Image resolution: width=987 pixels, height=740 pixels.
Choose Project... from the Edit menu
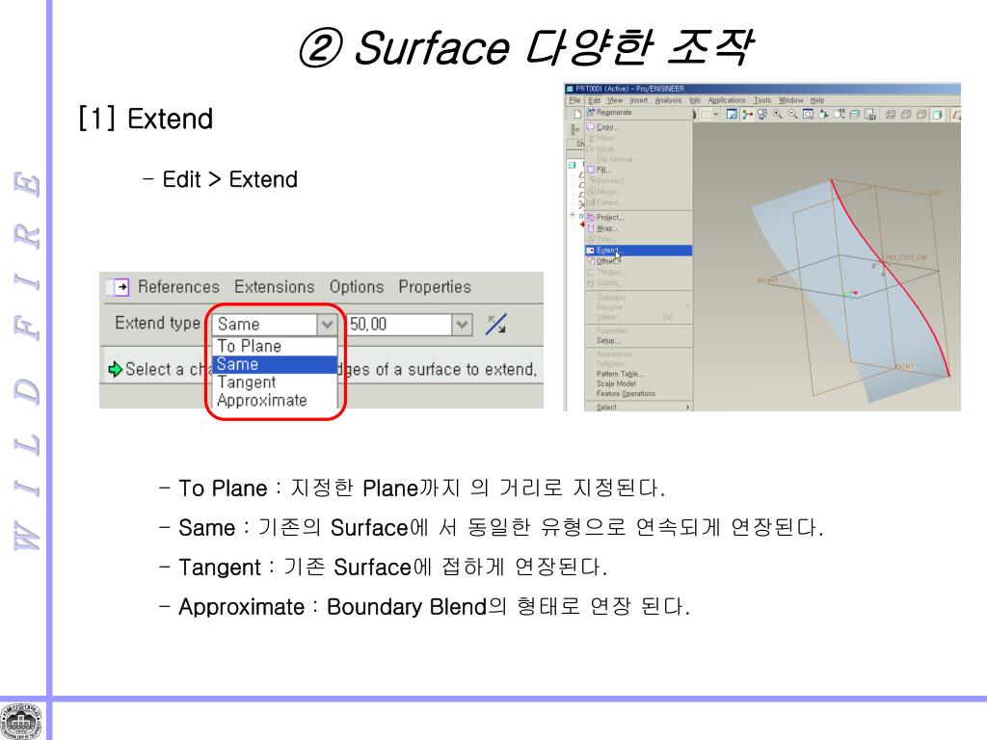pyautogui.click(x=639, y=217)
